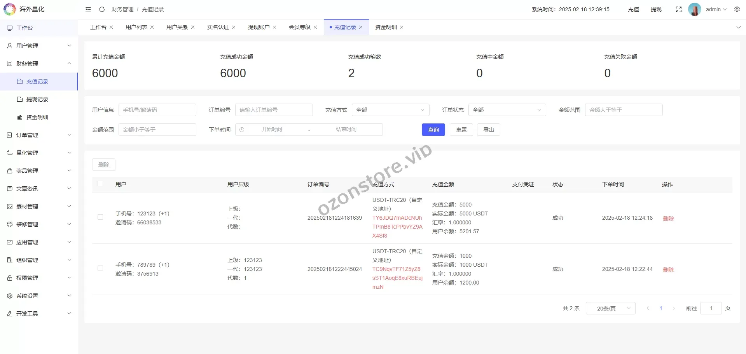The width and height of the screenshot is (746, 354).
Task: Collapse sidebar with the hamburger menu icon
Action: click(x=88, y=9)
